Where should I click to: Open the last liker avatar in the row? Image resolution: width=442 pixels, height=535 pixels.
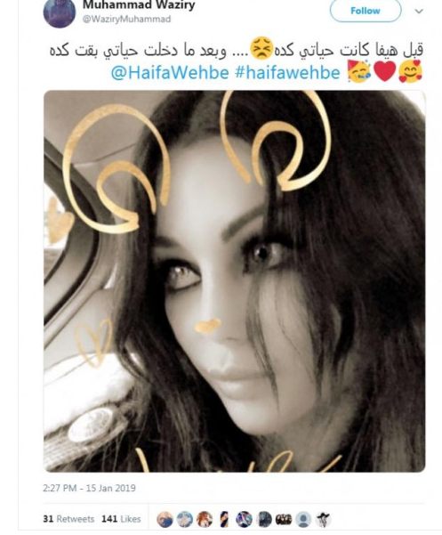point(323,520)
